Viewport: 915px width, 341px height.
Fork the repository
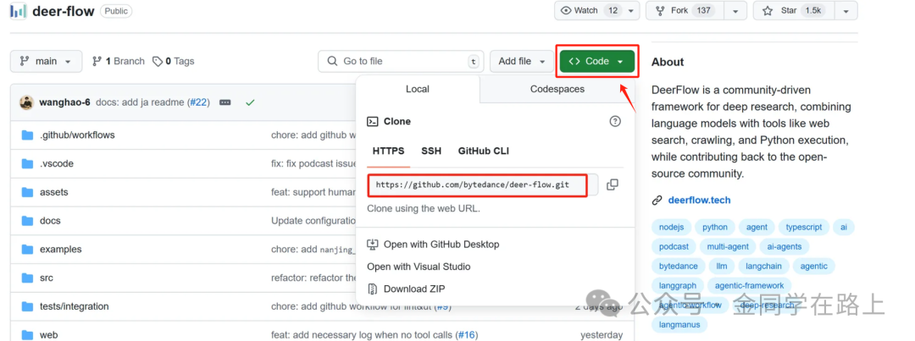[x=686, y=10]
